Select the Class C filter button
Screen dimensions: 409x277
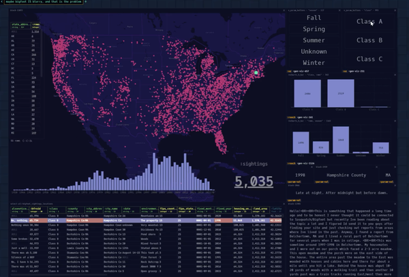(x=369, y=59)
